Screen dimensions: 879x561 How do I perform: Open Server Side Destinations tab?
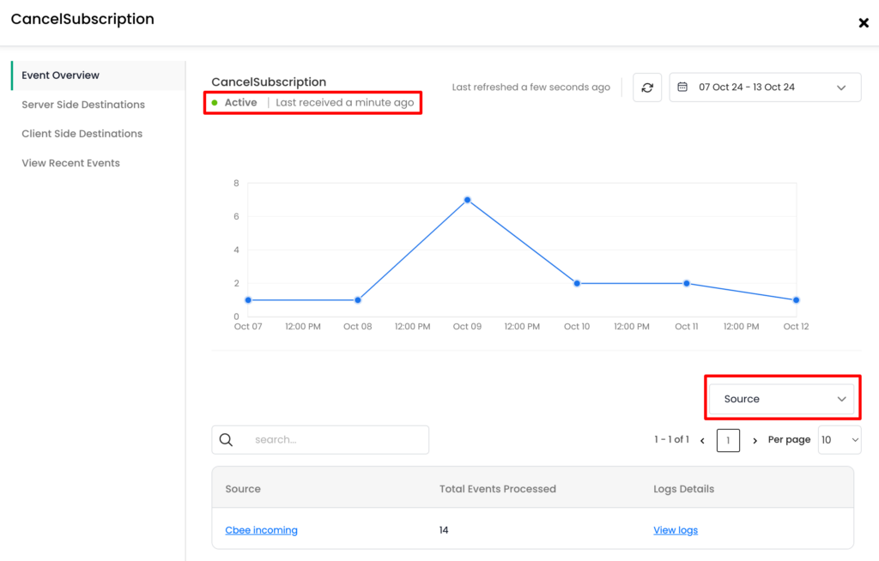click(83, 105)
